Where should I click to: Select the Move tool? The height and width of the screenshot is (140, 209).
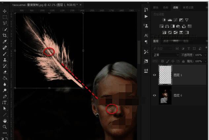click(x=5, y=11)
